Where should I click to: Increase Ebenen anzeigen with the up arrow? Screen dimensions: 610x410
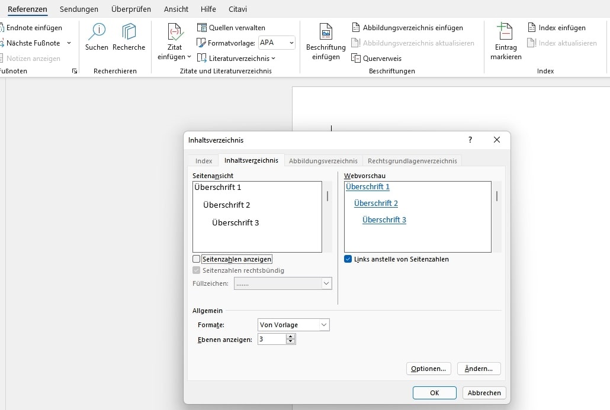(291, 337)
